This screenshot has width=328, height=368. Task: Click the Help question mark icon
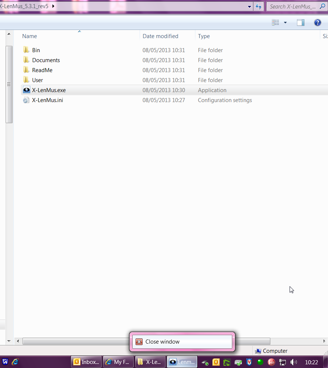[x=317, y=23]
